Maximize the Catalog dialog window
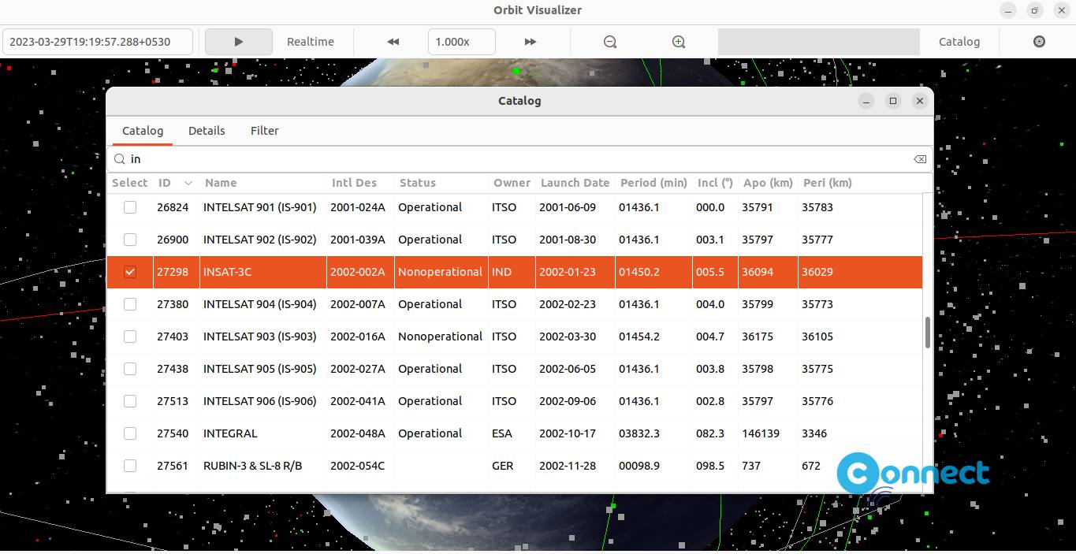Image resolution: width=1076 pixels, height=554 pixels. (x=893, y=101)
